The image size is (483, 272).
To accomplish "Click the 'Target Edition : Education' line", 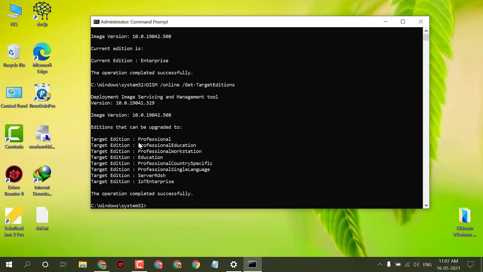I will coord(127,157).
